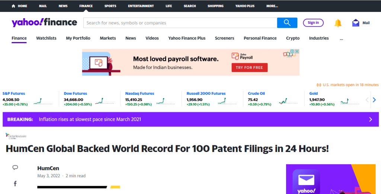The width and height of the screenshot is (381, 194).
Task: Click SPORTS in the top bar
Action: coord(110,6)
